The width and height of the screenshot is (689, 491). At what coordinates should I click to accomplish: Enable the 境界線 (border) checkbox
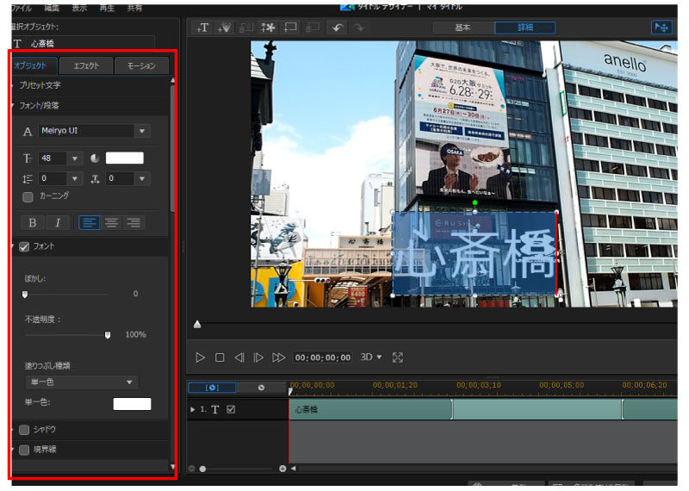point(24,449)
